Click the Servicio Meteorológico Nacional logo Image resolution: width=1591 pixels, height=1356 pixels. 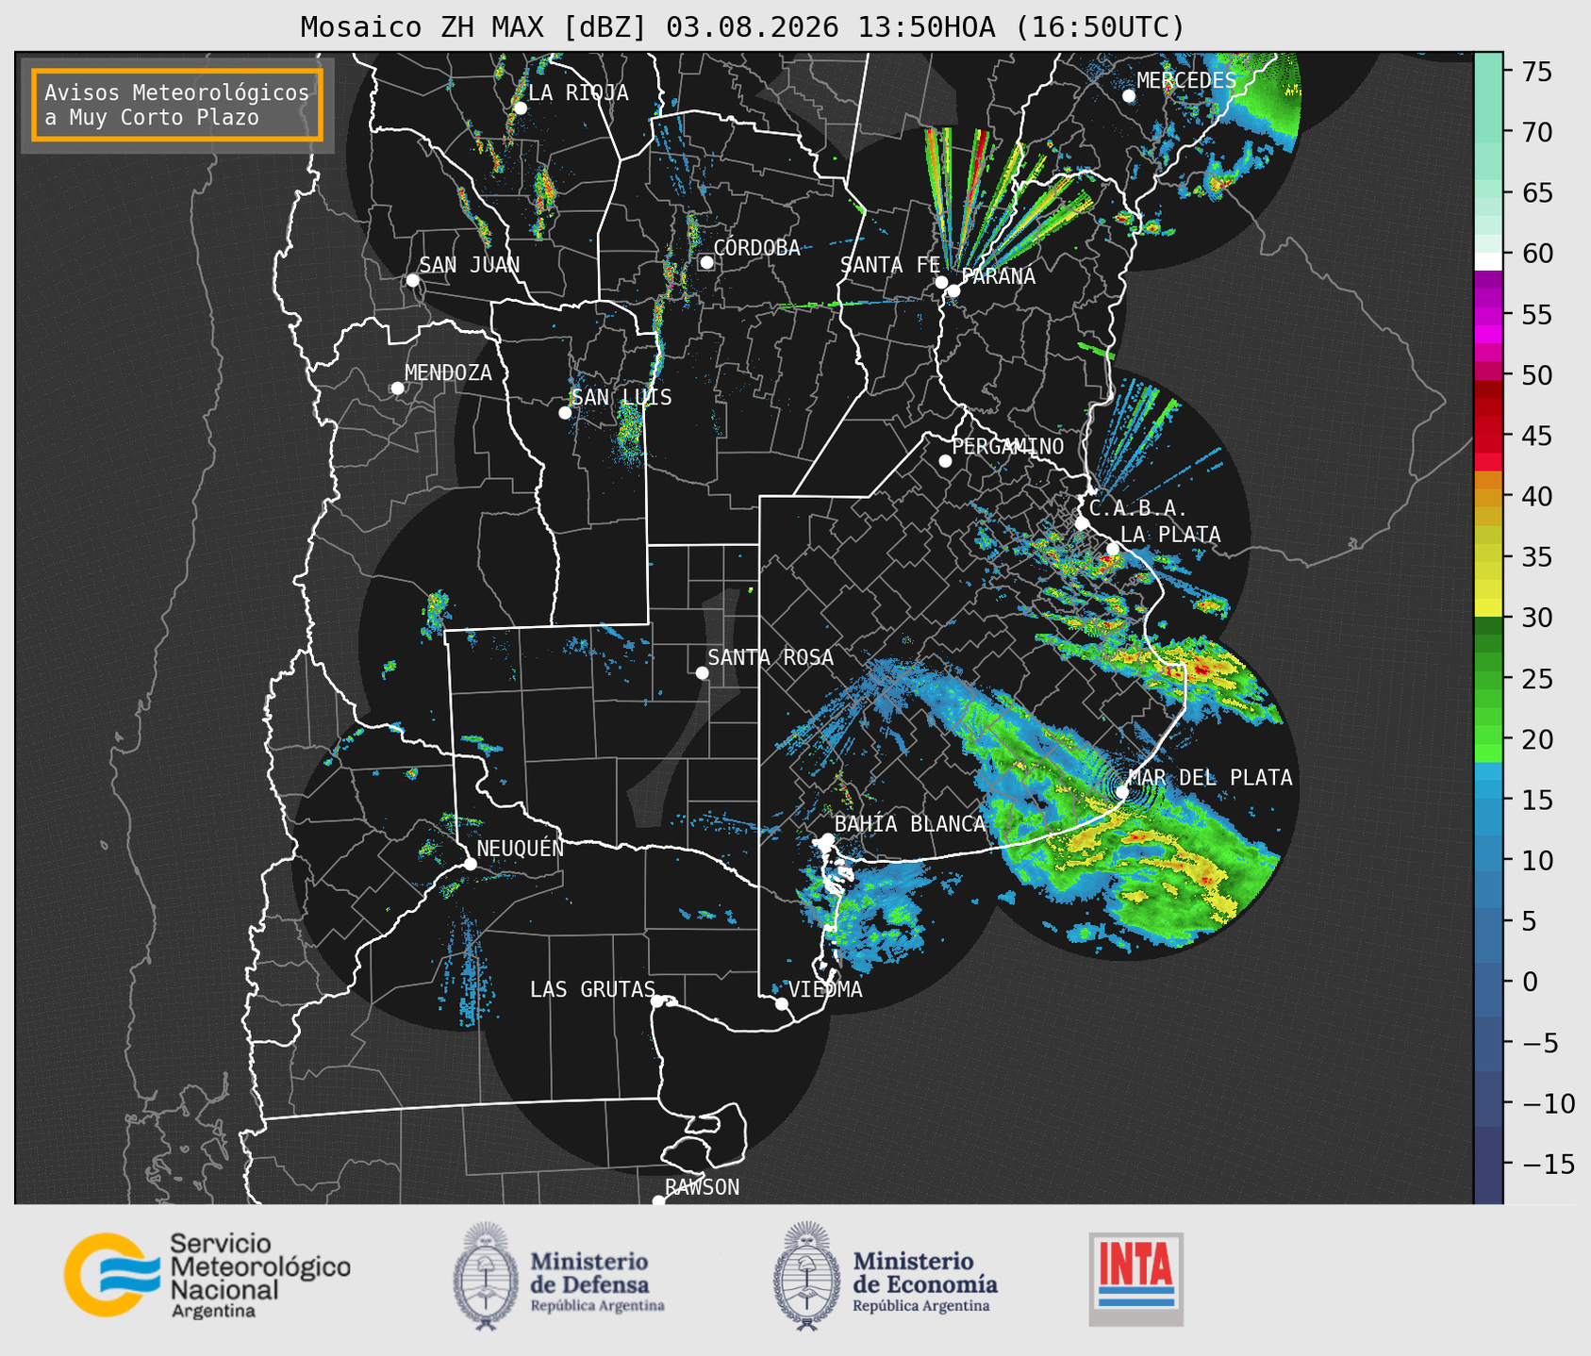click(x=207, y=1275)
